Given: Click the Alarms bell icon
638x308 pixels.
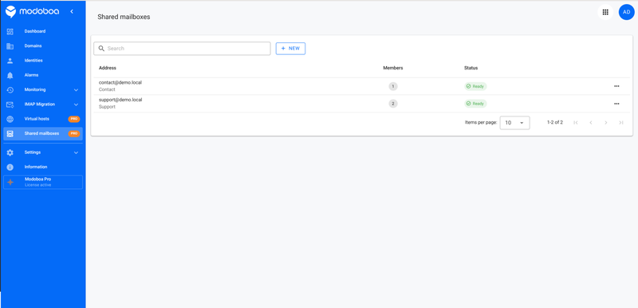Looking at the screenshot, I should (x=10, y=75).
